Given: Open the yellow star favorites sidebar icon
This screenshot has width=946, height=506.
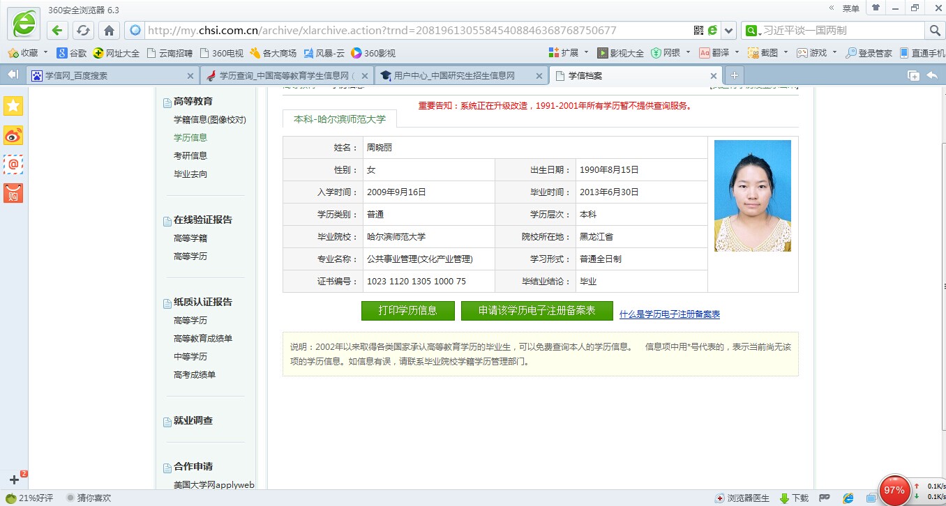Looking at the screenshot, I should 13,105.
